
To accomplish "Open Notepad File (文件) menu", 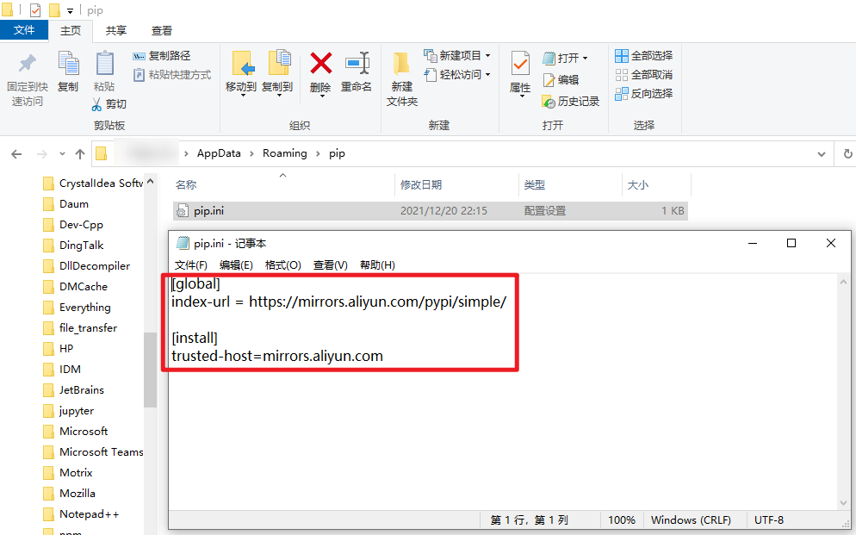I will [190, 265].
